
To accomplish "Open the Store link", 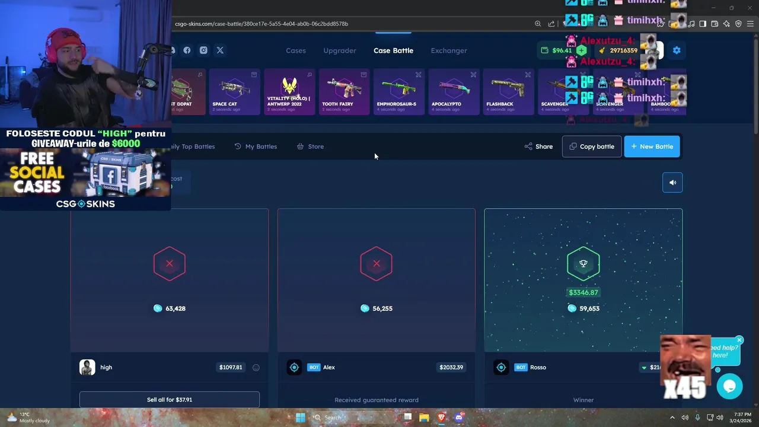I will [x=310, y=146].
